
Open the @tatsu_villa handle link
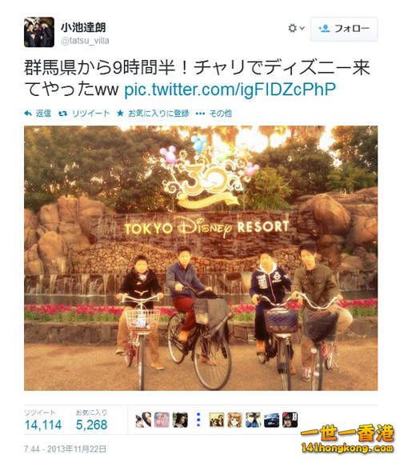pos(85,41)
